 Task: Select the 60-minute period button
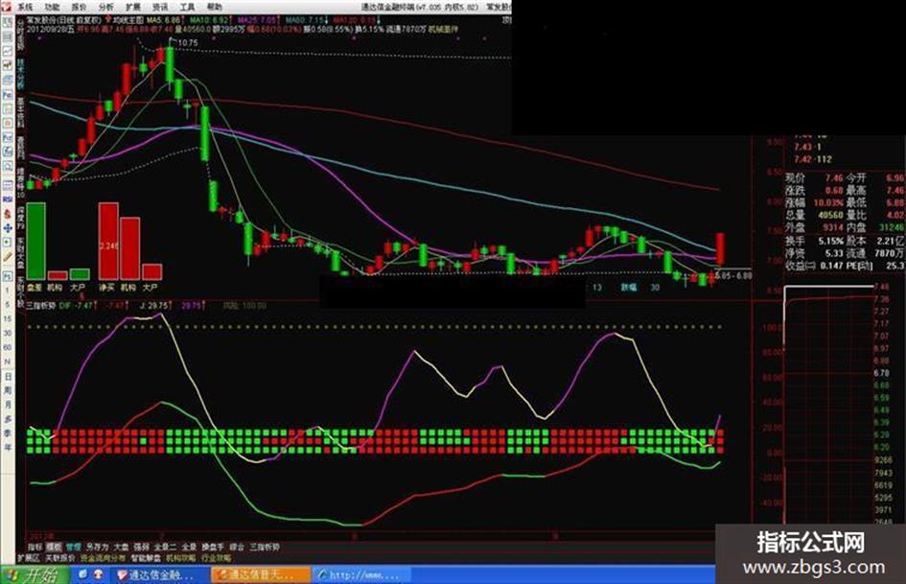tap(8, 347)
